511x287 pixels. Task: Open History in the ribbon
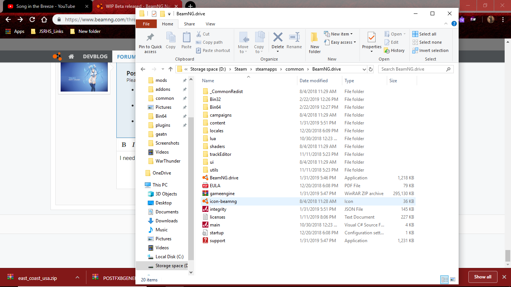pos(394,50)
